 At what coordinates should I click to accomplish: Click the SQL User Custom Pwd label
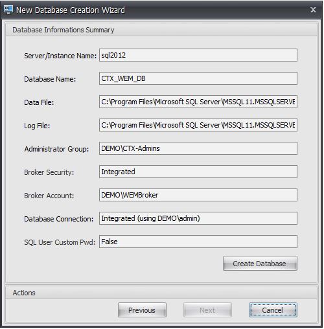(60, 242)
